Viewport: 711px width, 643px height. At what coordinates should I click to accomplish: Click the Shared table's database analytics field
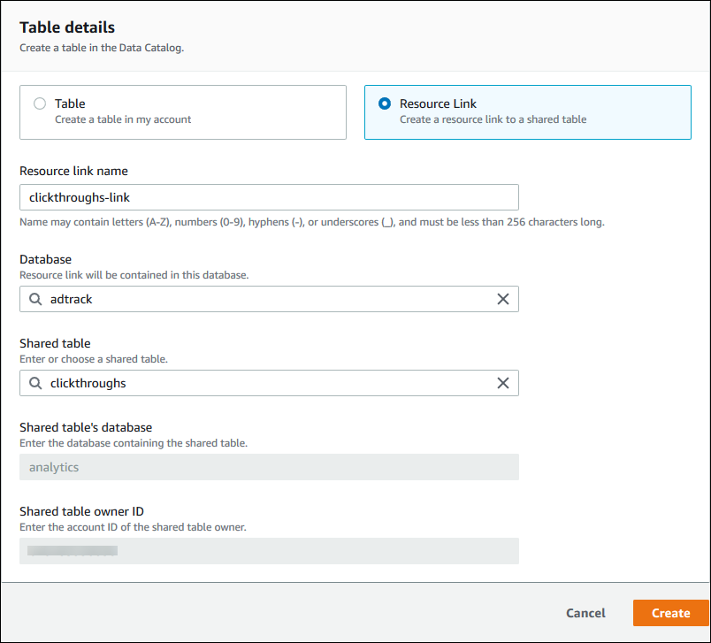pyautogui.click(x=269, y=467)
